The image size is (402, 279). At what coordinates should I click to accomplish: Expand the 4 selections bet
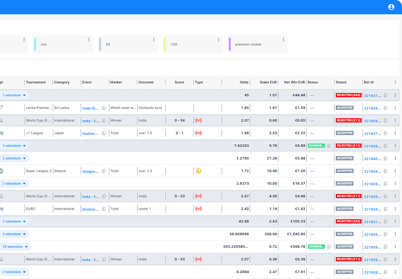tap(14, 234)
